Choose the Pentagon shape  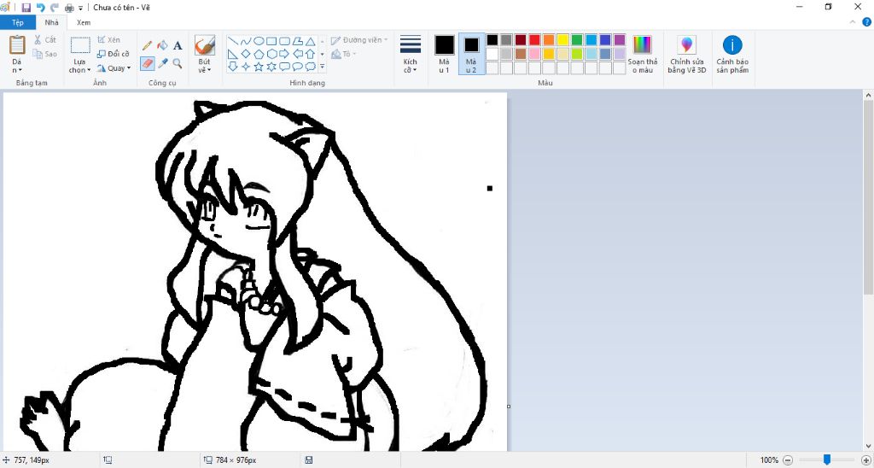click(259, 54)
